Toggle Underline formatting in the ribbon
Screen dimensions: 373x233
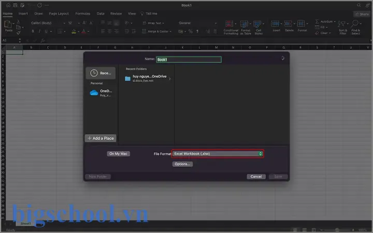46,31
